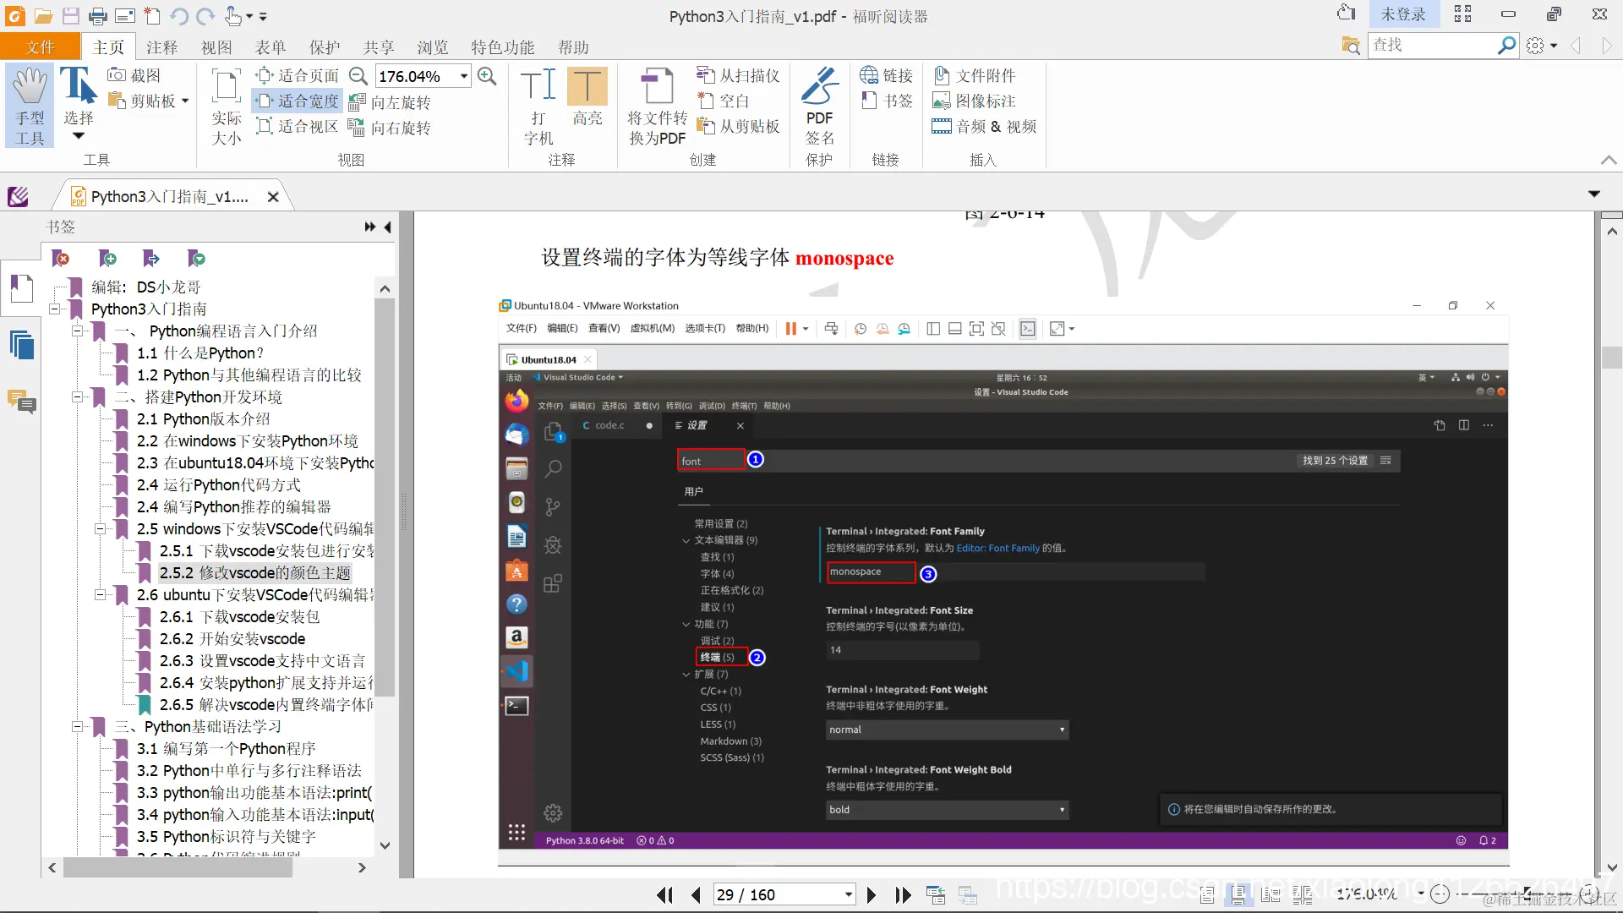Open the page number dropdown
1623x913 pixels.
pyautogui.click(x=848, y=894)
